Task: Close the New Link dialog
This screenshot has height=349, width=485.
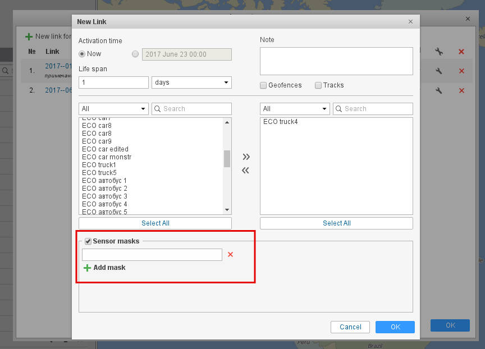Action: pyautogui.click(x=410, y=22)
